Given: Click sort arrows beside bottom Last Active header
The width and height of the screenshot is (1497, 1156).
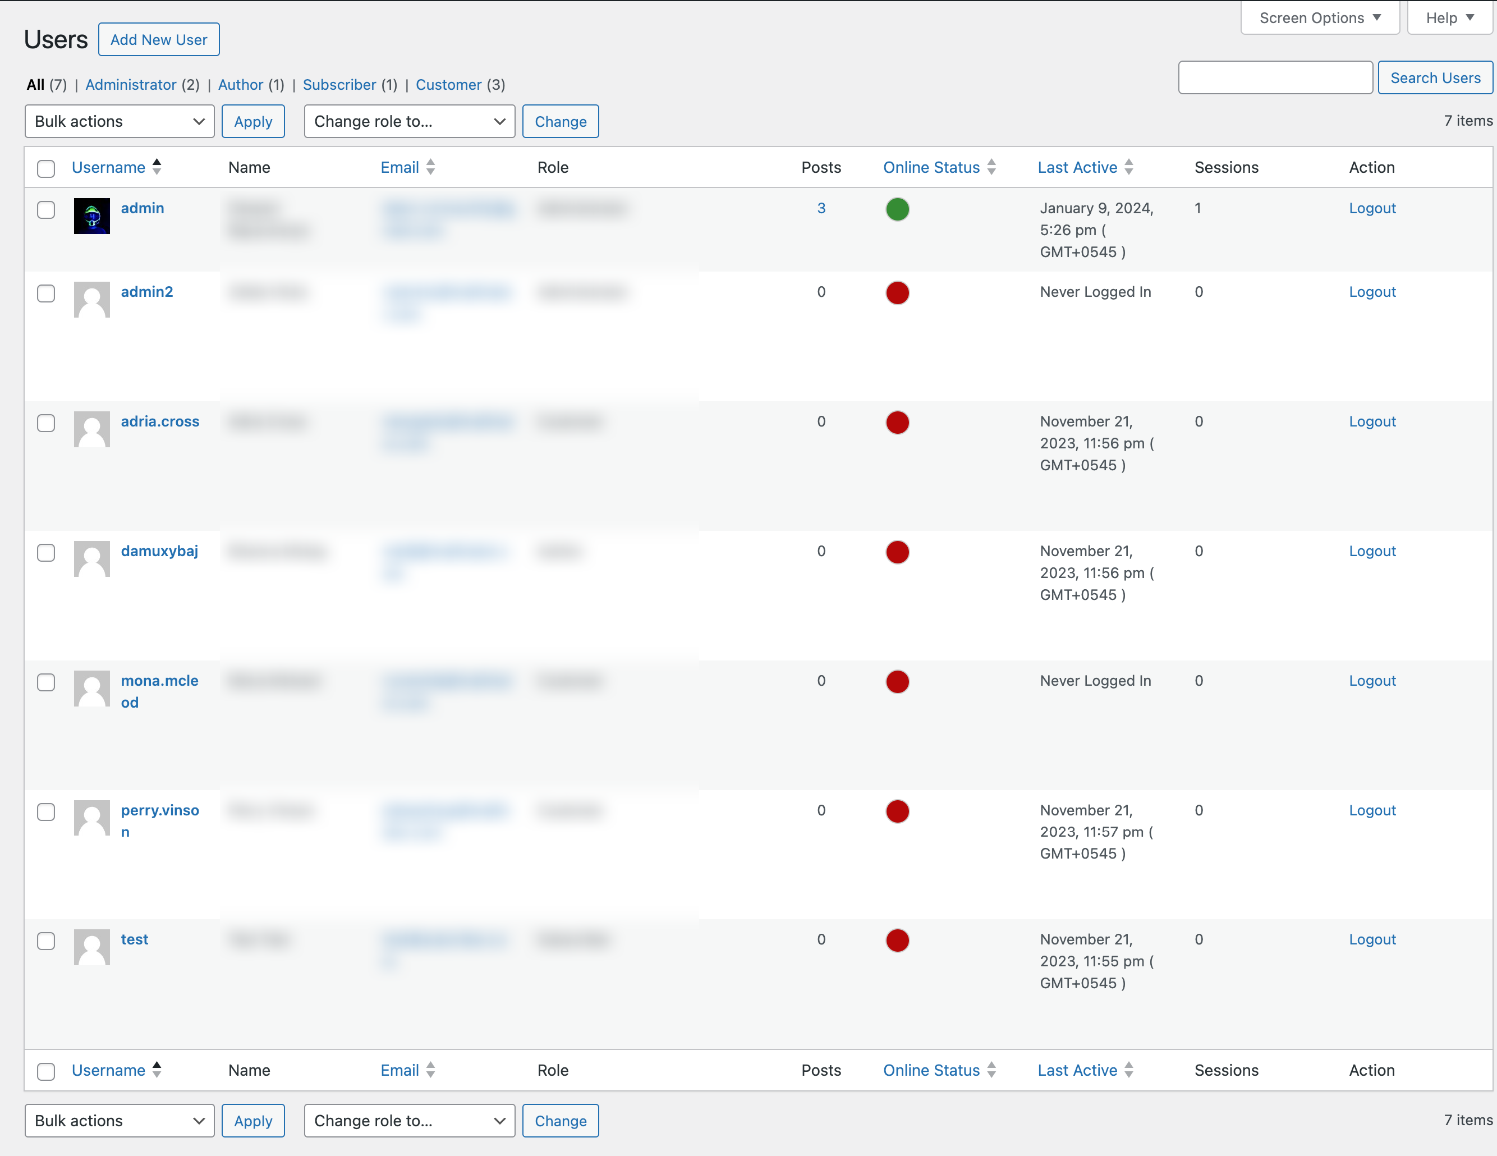Looking at the screenshot, I should coord(1129,1070).
